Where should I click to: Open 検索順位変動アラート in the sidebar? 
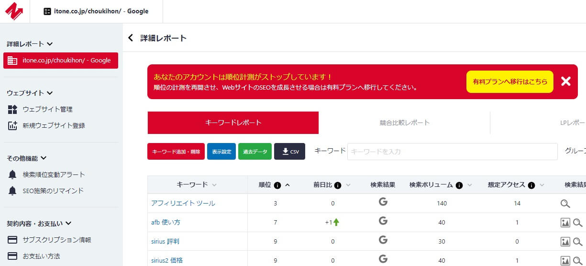[54, 174]
